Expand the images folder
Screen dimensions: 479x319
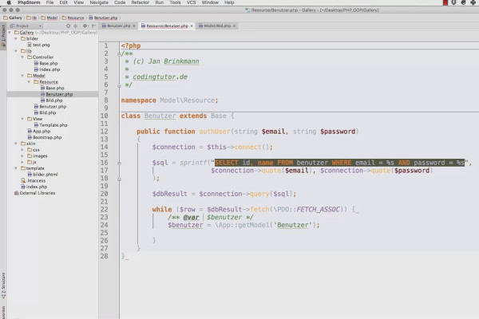[22, 156]
